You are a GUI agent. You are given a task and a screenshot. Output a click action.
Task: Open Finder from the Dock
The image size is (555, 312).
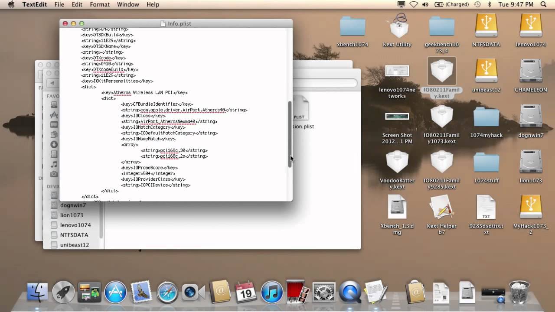coord(37,292)
